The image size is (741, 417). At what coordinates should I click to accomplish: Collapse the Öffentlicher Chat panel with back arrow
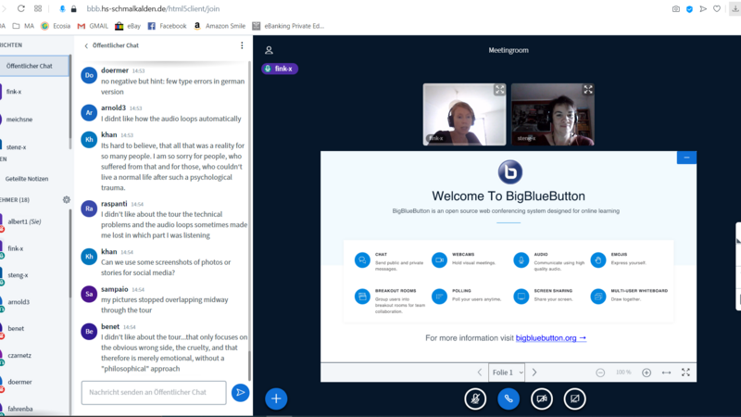click(86, 45)
